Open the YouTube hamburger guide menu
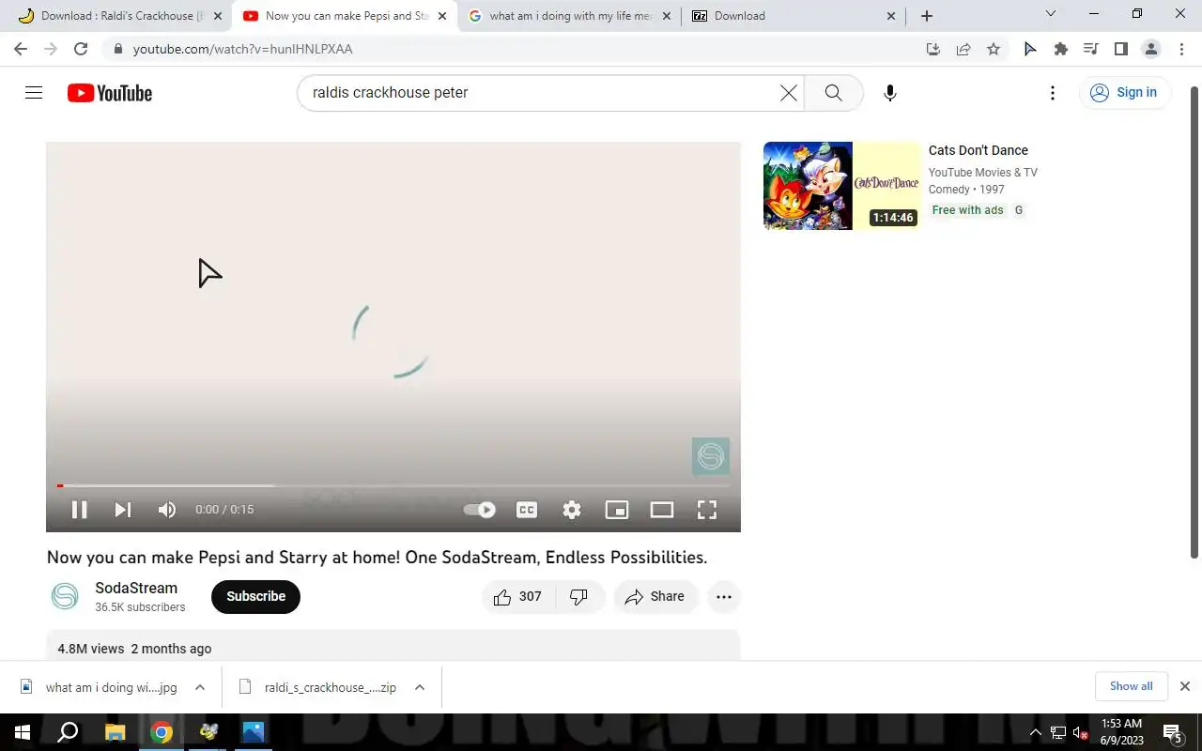Viewport: 1202px width, 751px height. tap(34, 92)
